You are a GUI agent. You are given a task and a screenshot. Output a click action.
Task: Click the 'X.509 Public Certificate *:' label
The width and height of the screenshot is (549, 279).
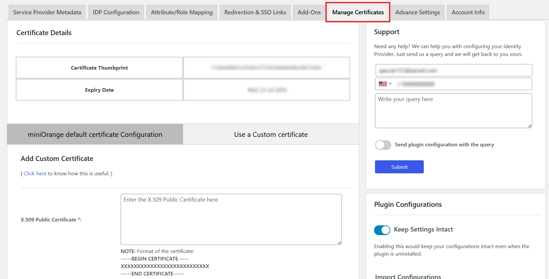coord(51,220)
